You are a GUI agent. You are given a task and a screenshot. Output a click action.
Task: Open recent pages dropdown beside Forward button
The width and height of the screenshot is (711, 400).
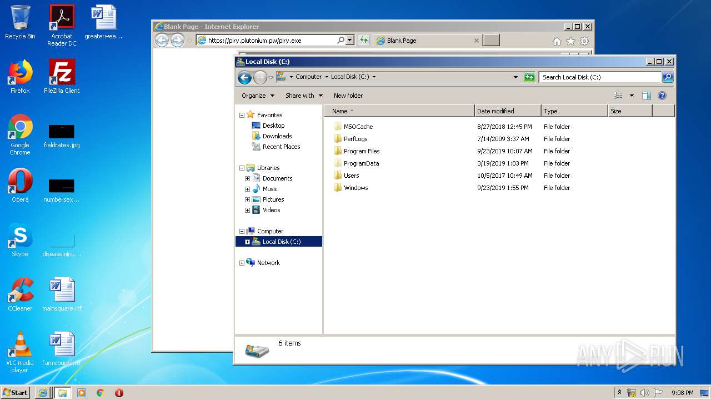271,78
